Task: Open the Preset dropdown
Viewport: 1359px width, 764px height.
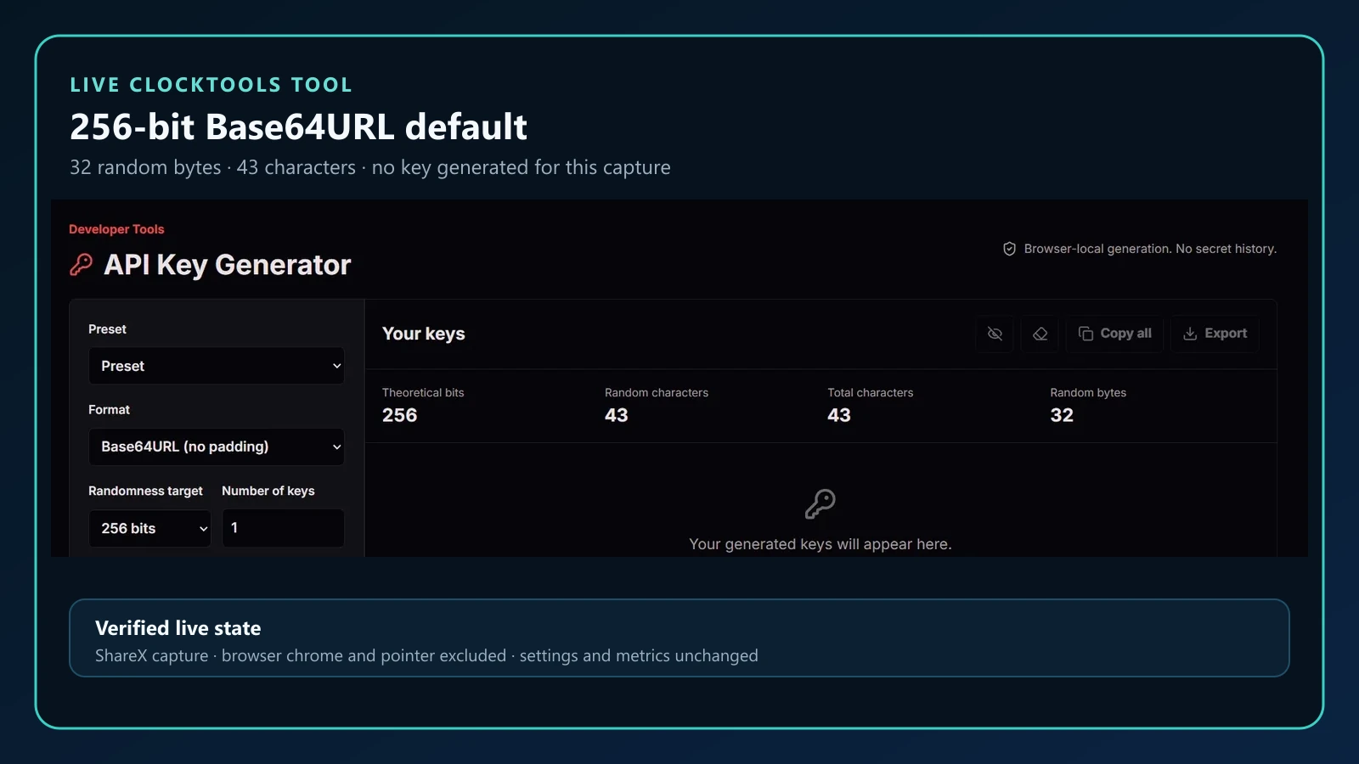Action: 217,366
